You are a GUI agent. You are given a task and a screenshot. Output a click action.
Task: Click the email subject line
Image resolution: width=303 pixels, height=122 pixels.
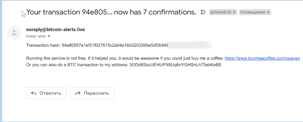(111, 12)
